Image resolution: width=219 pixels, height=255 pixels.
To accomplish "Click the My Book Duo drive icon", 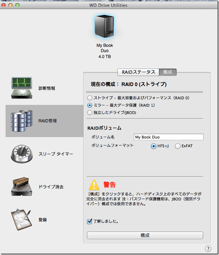I will point(104,27).
